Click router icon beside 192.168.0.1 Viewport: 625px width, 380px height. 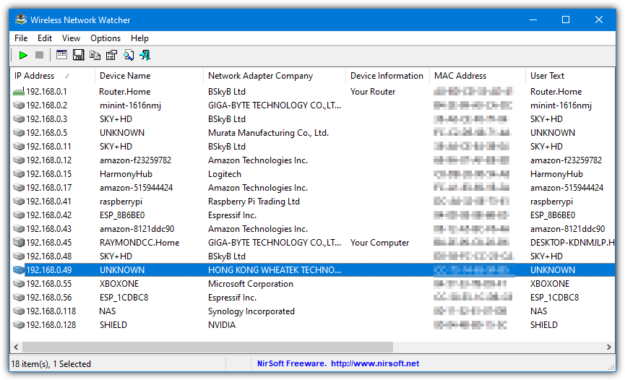19,92
